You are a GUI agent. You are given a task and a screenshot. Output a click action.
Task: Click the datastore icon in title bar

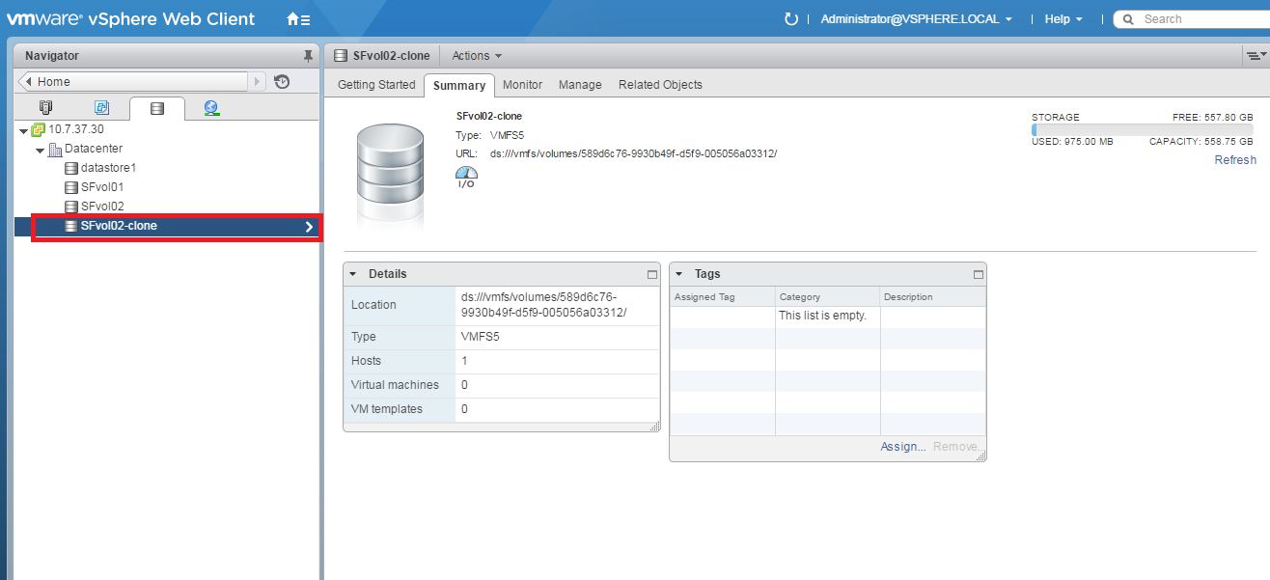[x=341, y=56]
